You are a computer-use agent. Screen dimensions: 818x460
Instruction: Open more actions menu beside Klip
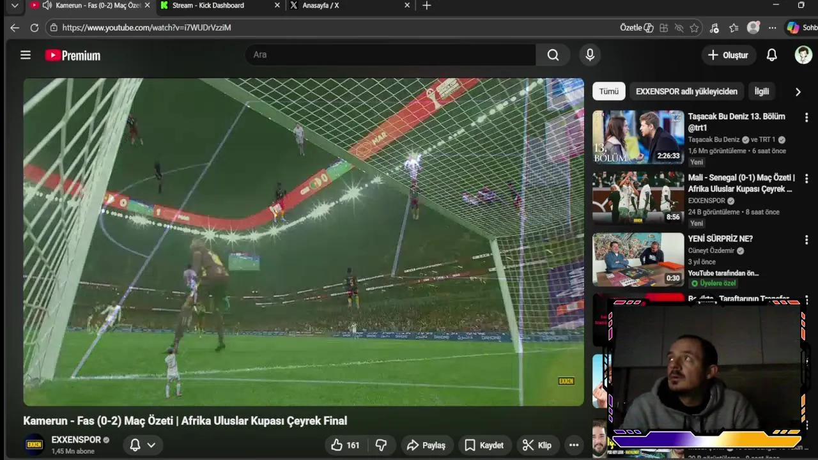pos(574,445)
